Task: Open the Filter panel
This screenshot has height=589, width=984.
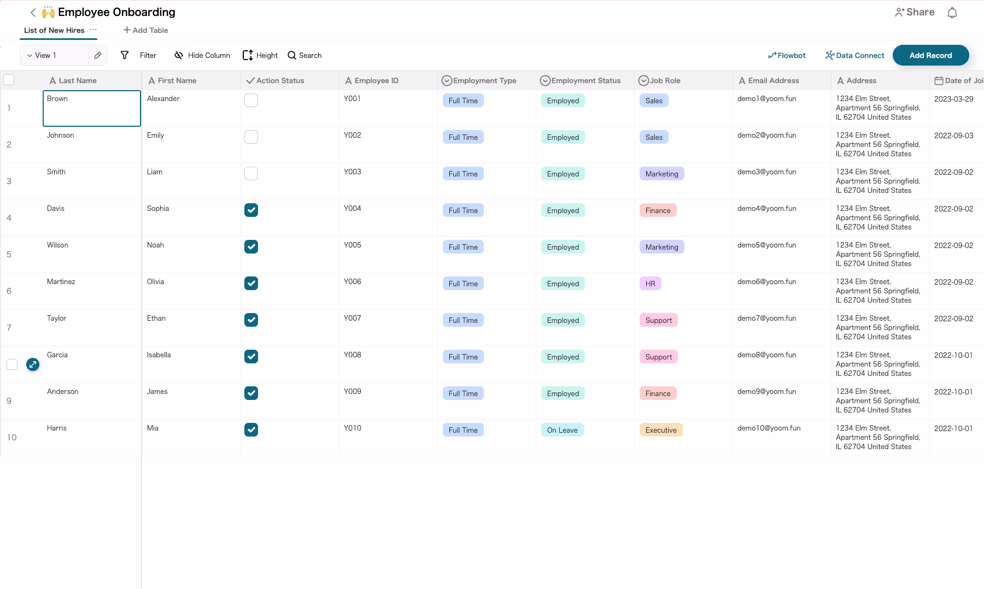Action: pyautogui.click(x=139, y=55)
